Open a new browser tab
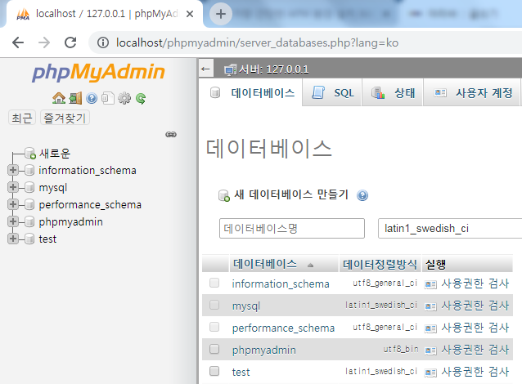Screen dimensions: 522x384 [220, 14]
